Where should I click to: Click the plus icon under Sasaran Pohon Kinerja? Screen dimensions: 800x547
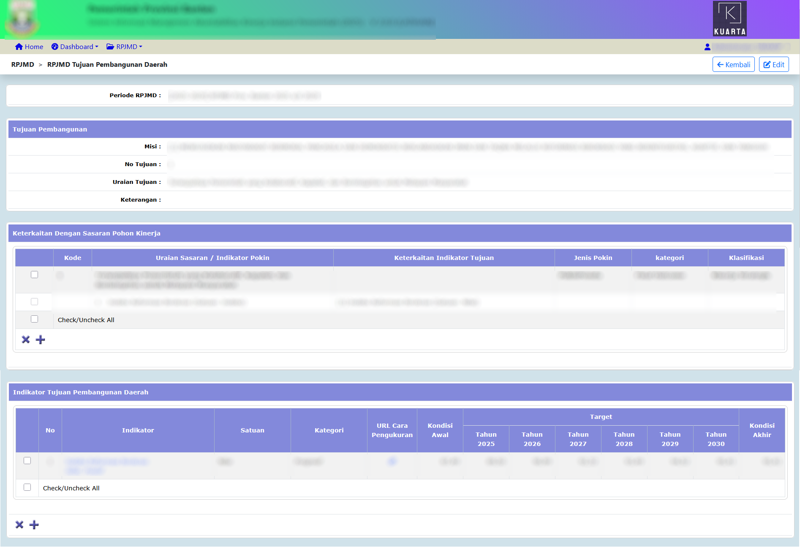[x=40, y=339]
